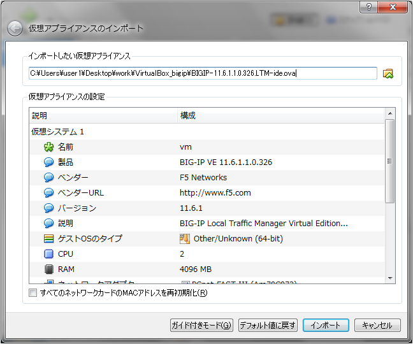The height and width of the screenshot is (344, 413).
Task: Click the speech bubble icon beside バージョン
Action: pos(48,208)
